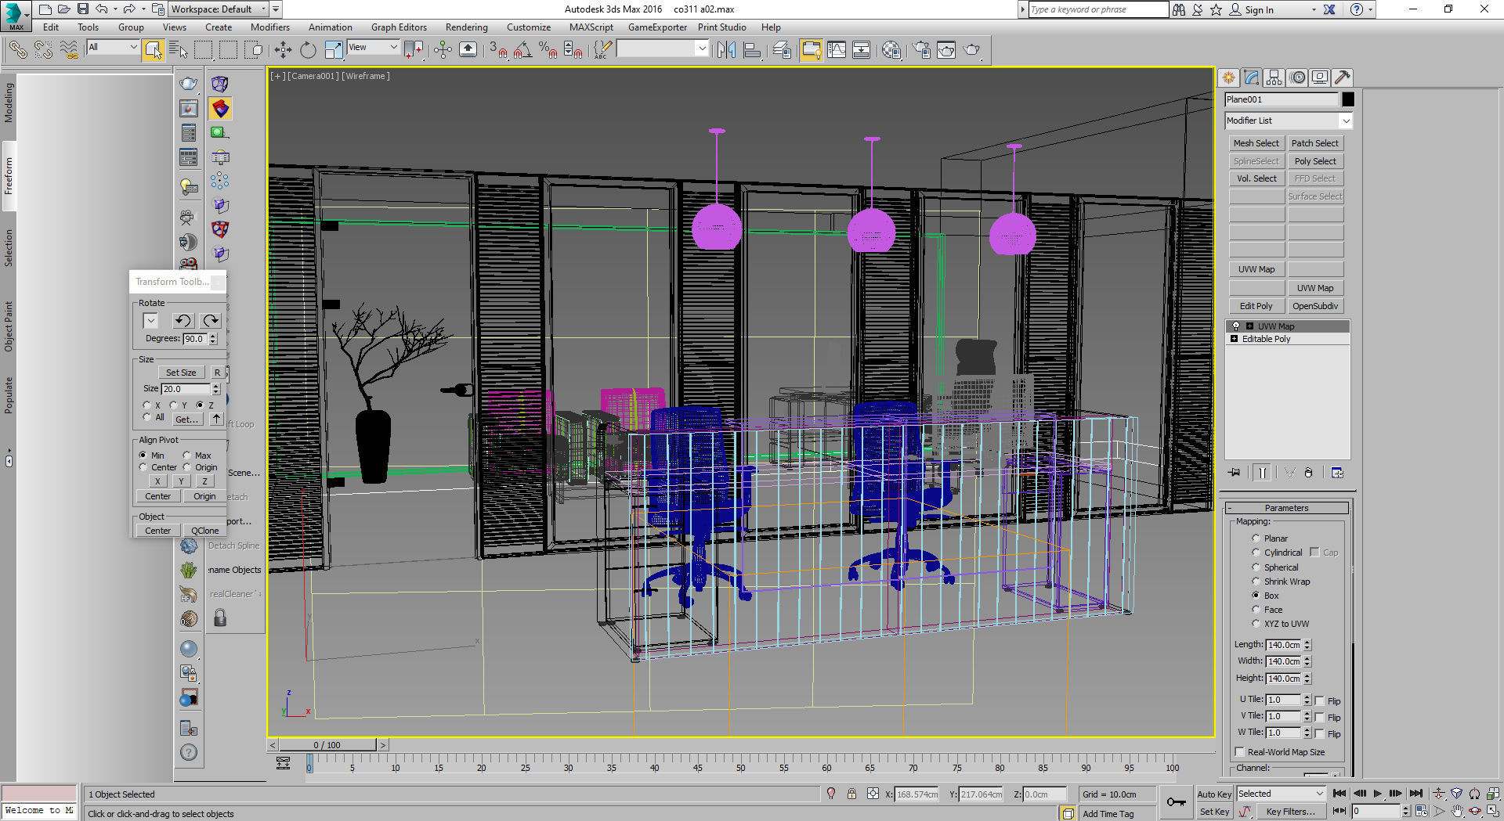
Task: Click the Align tool icon
Action: (x=752, y=50)
